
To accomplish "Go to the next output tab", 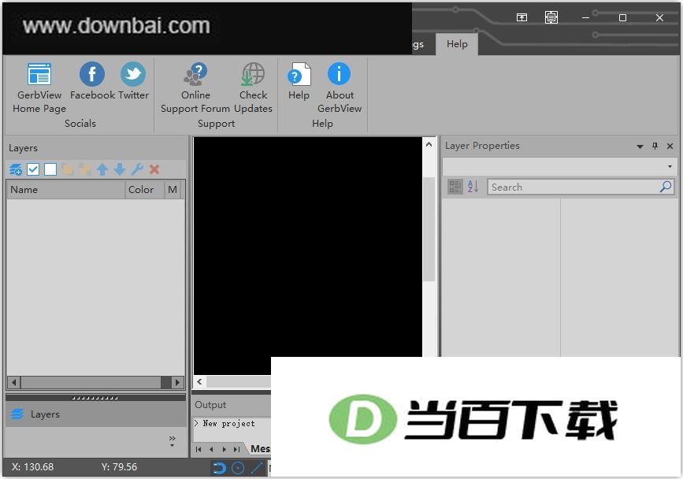I will [224, 449].
